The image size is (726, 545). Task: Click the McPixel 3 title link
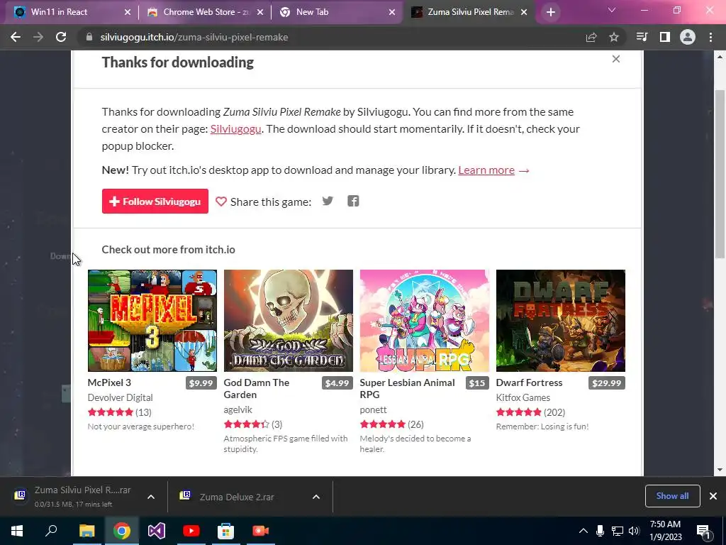[x=109, y=382]
